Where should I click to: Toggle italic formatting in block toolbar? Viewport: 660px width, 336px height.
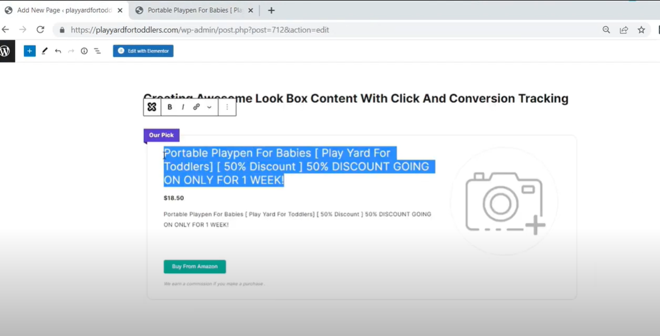pos(183,107)
